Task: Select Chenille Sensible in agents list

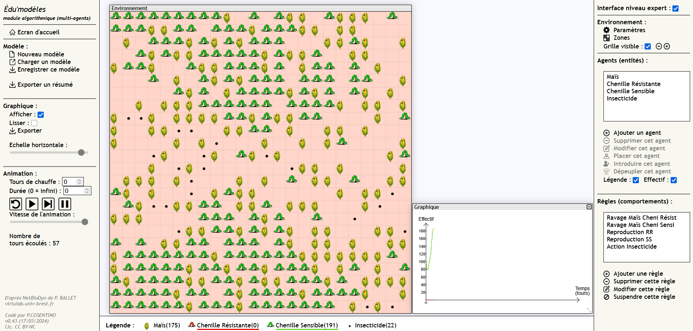Action: point(630,91)
